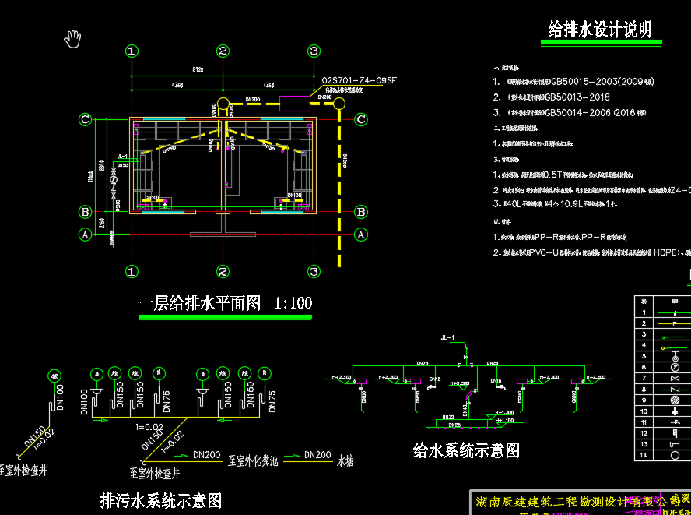
Task: Select the label 至室外化粪池
Action: point(253,461)
